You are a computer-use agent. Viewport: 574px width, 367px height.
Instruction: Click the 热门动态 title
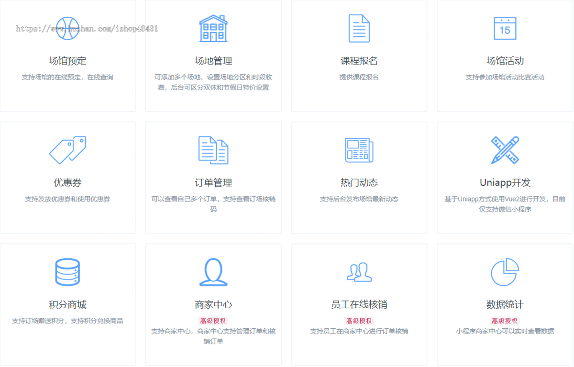pos(359,183)
